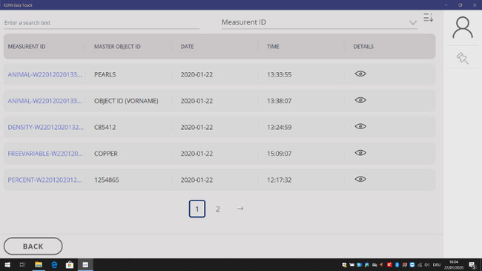Switch to page 2
This screenshot has width=482, height=271.
[217, 209]
